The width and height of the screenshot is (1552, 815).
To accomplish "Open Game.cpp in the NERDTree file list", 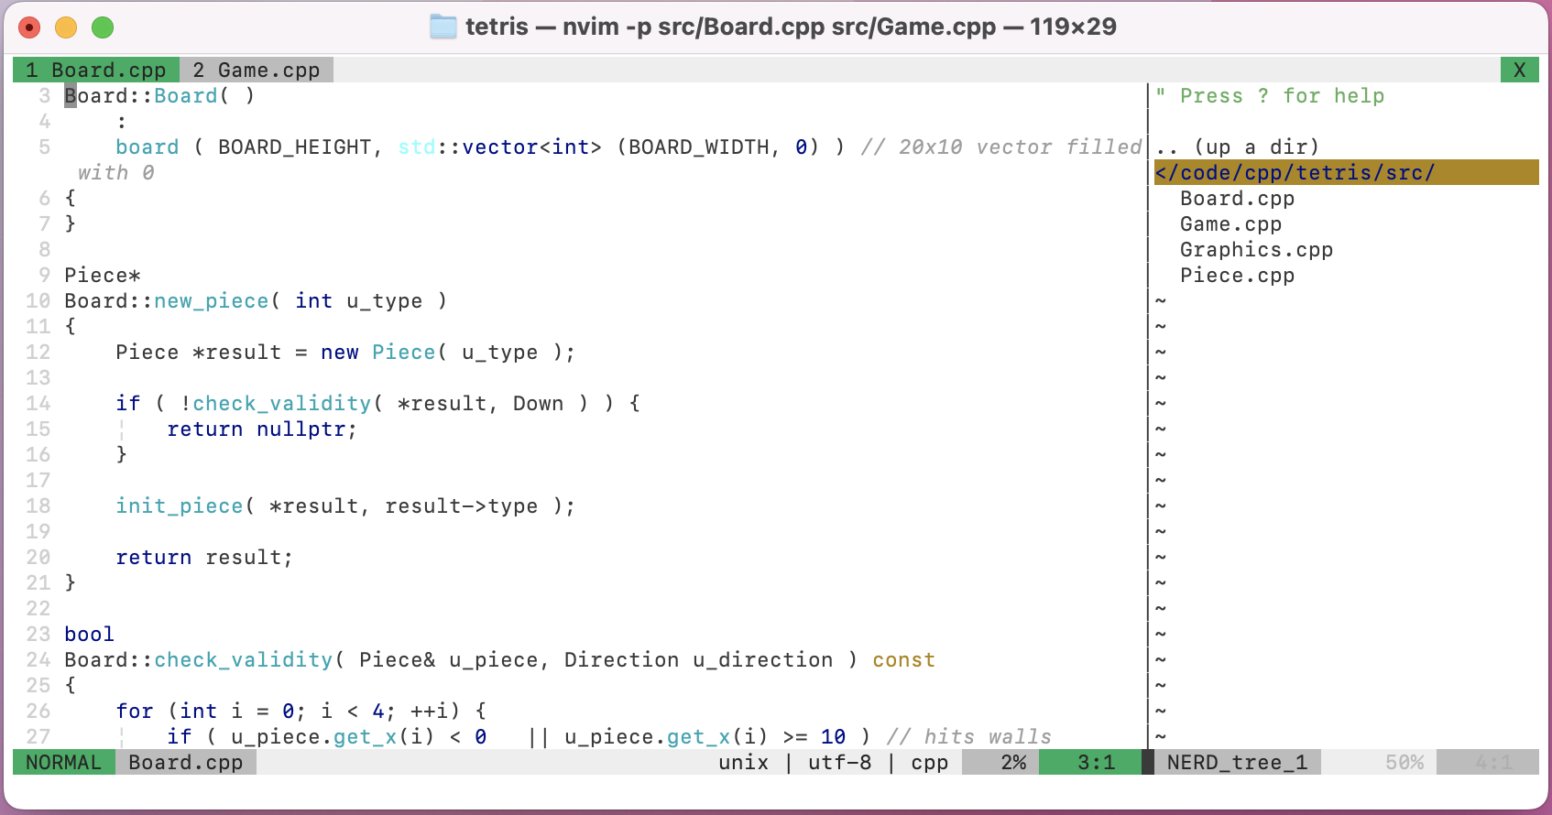I will tap(1230, 224).
